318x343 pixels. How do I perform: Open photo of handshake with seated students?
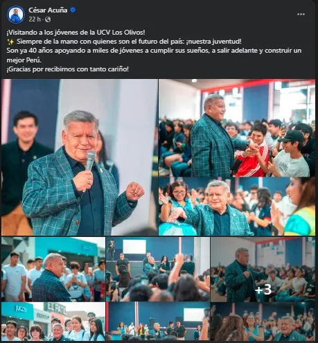coord(237,128)
